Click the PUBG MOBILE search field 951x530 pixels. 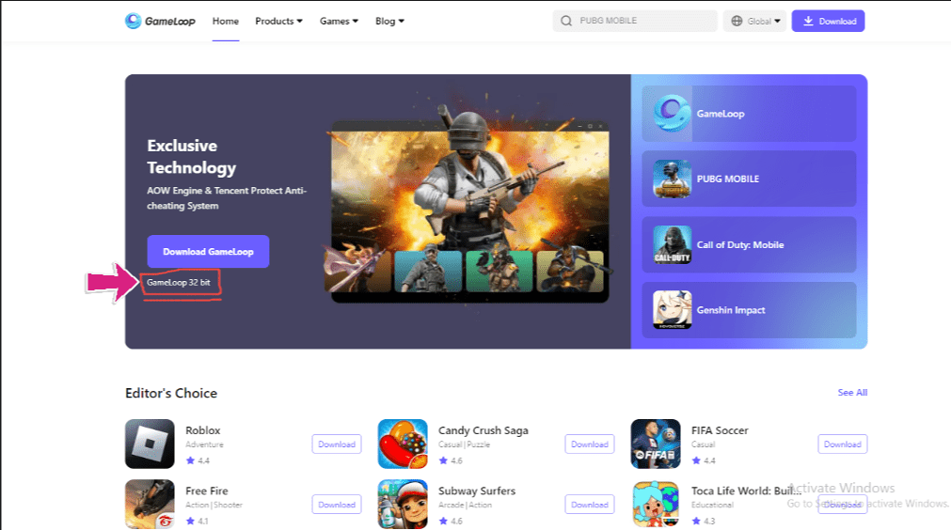pos(635,21)
